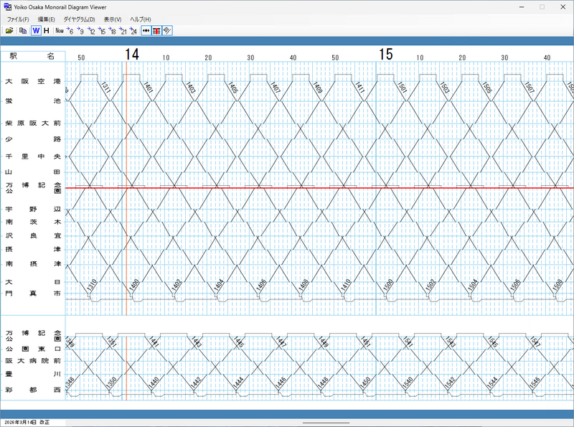The image size is (574, 427).
Task: Open the 表示(V) menu
Action: pyautogui.click(x=112, y=19)
